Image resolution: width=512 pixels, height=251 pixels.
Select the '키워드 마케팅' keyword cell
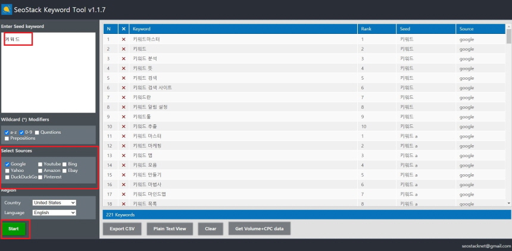[243, 146]
